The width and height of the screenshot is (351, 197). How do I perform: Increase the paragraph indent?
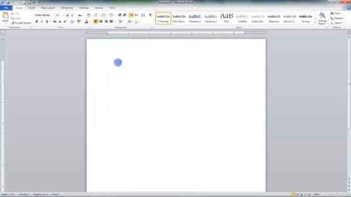(x=124, y=15)
